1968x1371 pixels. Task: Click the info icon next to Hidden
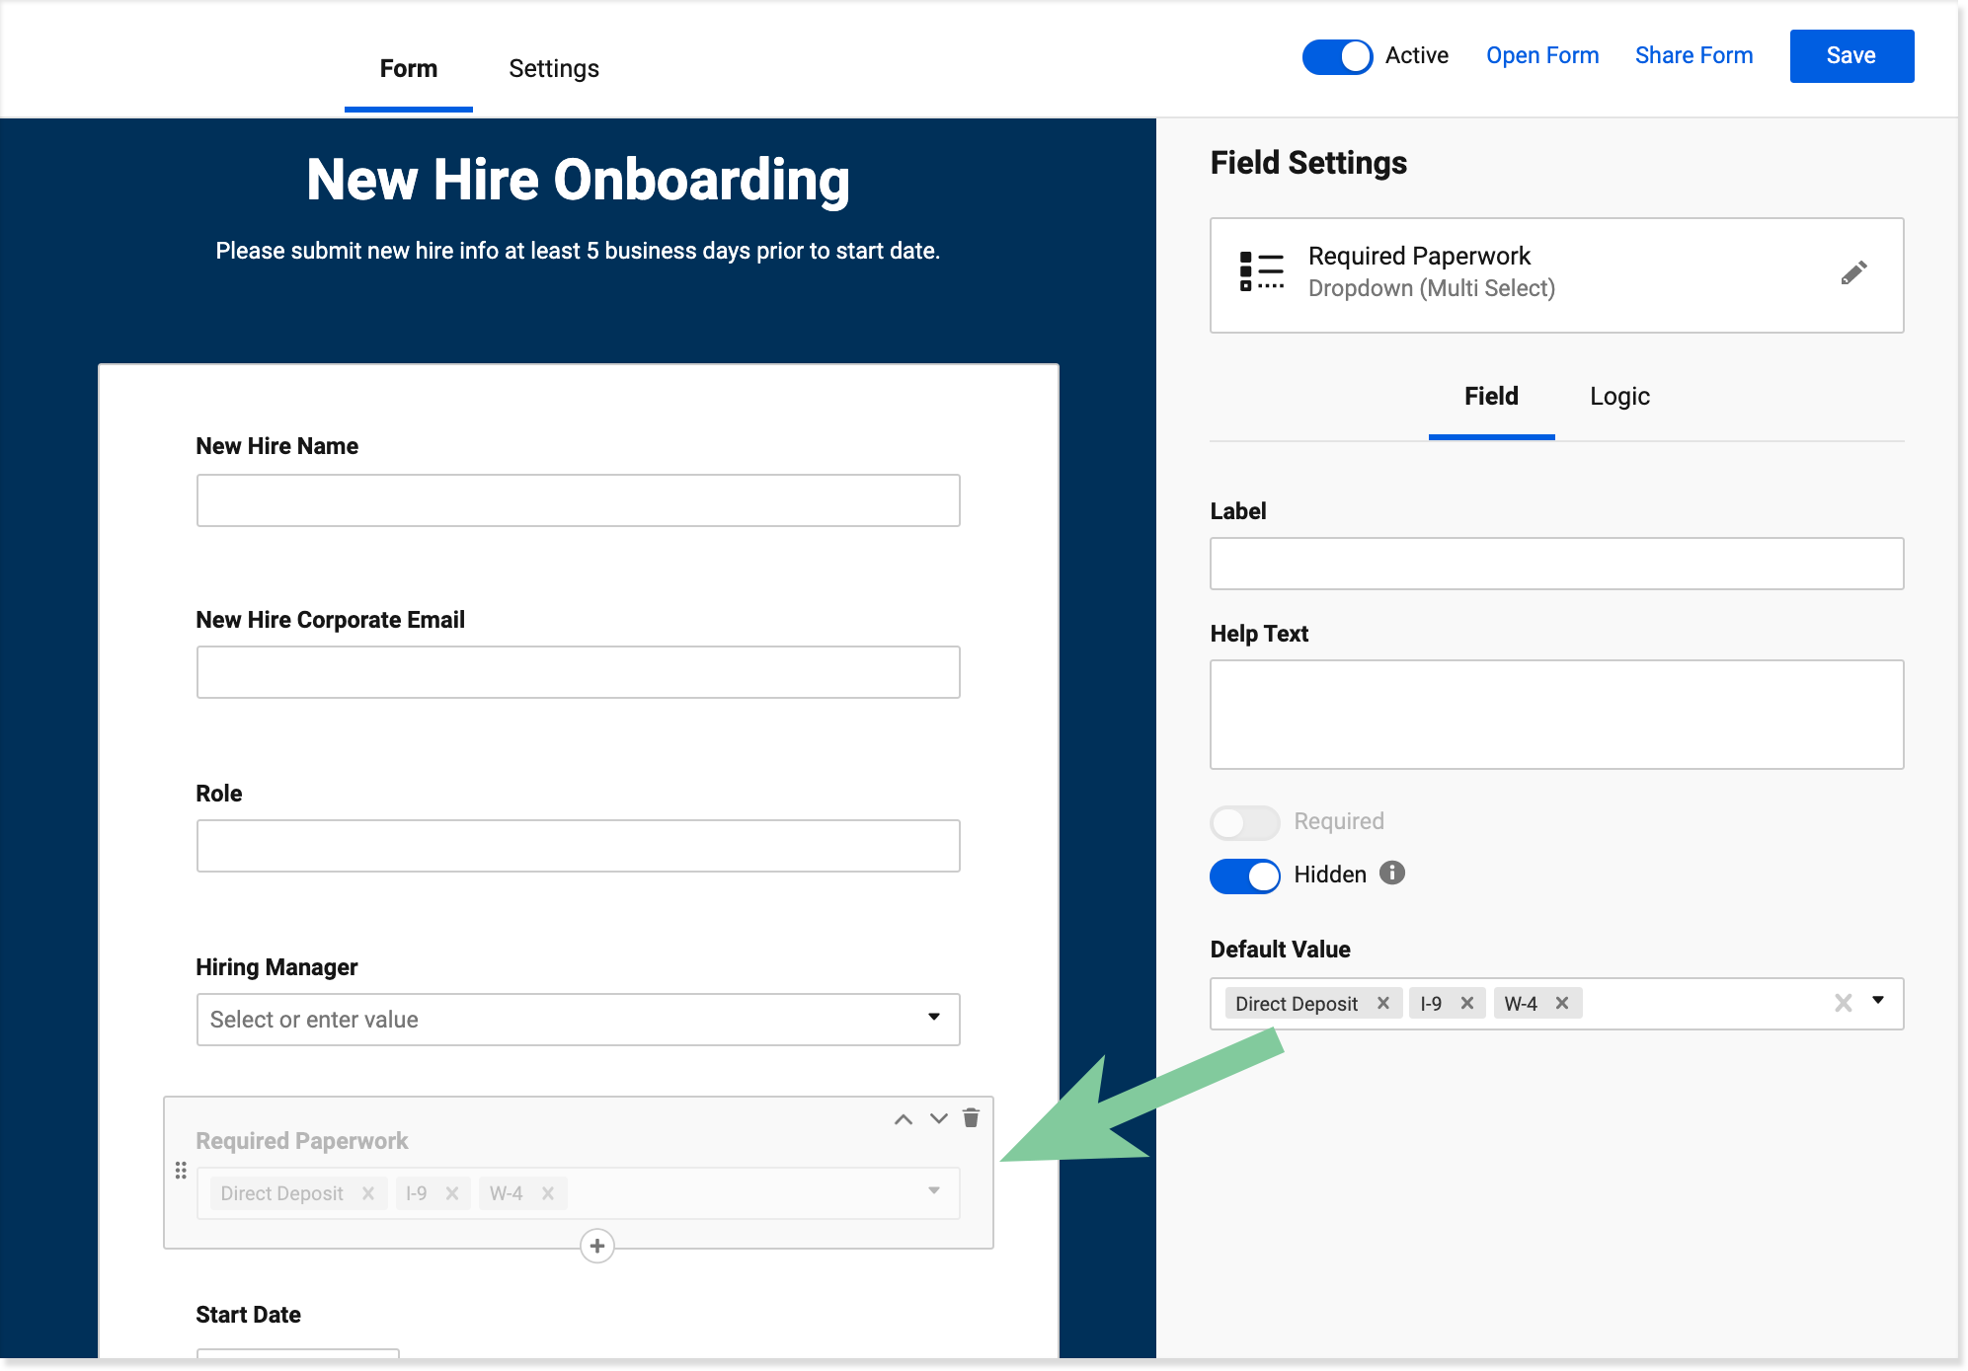[x=1392, y=874]
